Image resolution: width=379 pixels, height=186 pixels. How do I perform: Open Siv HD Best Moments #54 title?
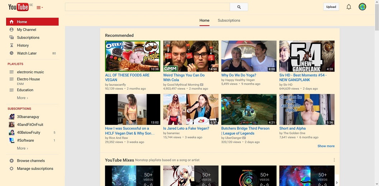click(303, 78)
